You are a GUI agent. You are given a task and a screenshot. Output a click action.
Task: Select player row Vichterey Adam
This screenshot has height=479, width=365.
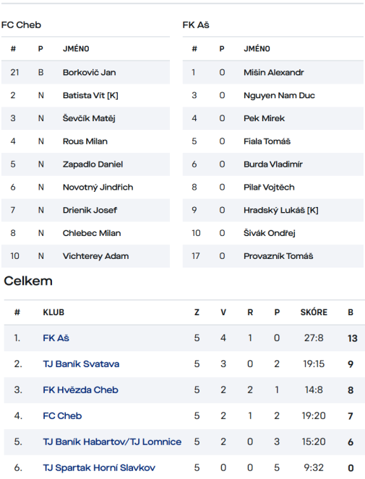(x=85, y=256)
